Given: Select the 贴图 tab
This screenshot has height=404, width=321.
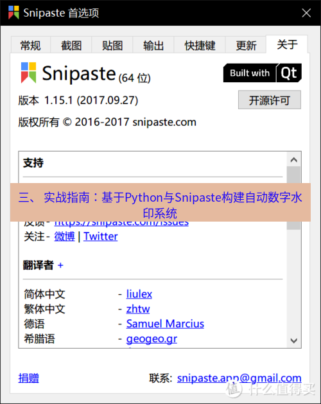Looking at the screenshot, I should click(112, 46).
